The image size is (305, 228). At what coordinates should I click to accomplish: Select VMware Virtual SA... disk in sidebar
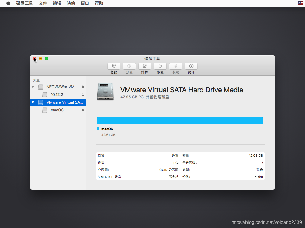tap(58, 102)
